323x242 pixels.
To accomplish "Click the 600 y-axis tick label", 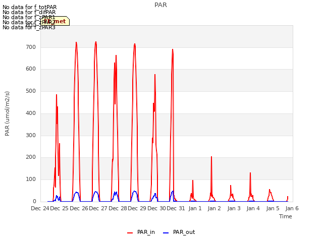I will coord(31,69).
